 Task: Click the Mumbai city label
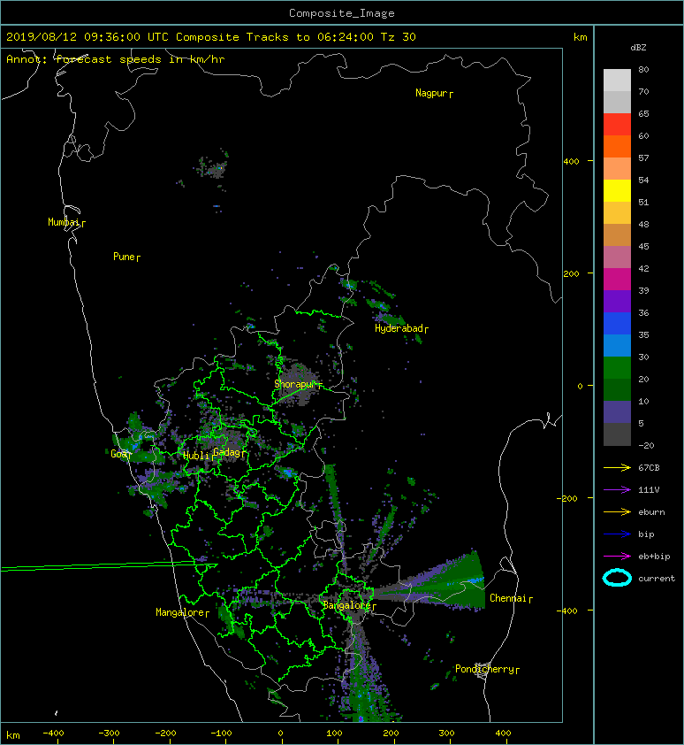click(x=66, y=222)
